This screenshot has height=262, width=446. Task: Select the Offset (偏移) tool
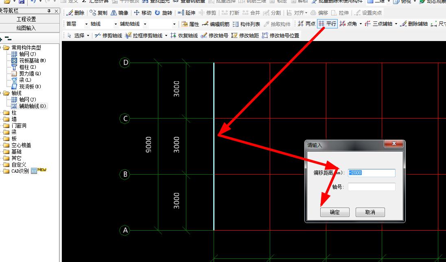click(x=319, y=13)
